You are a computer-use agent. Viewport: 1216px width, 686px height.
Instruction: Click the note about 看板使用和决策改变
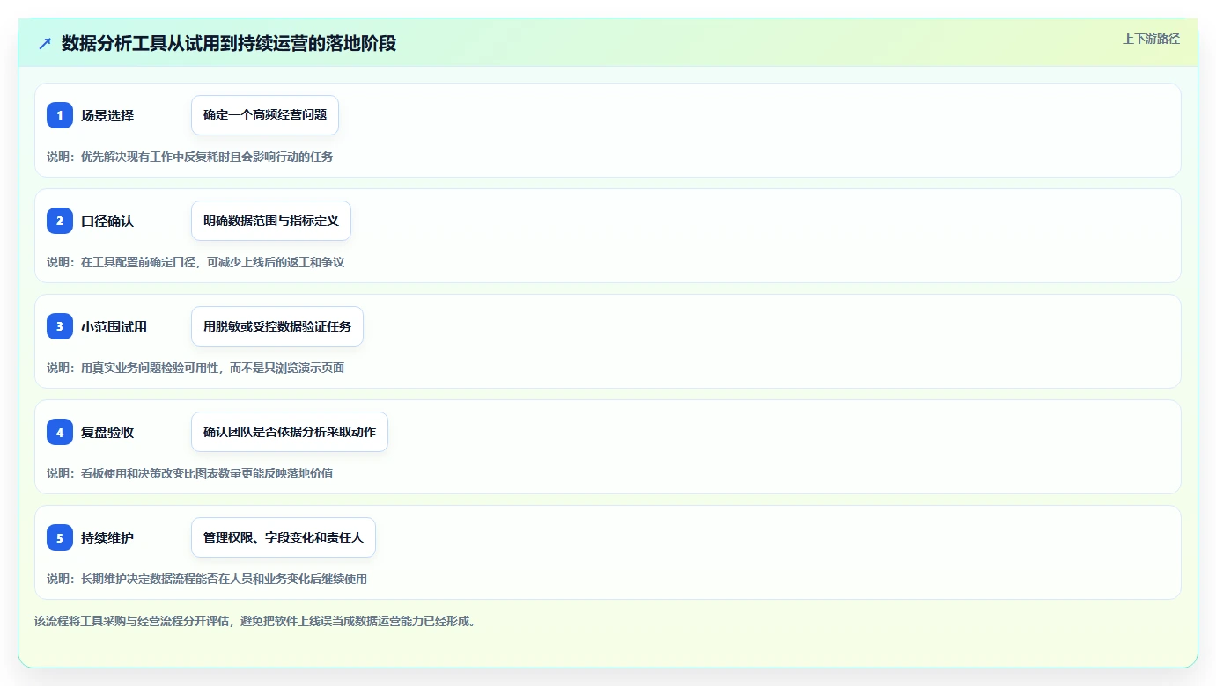(x=189, y=473)
